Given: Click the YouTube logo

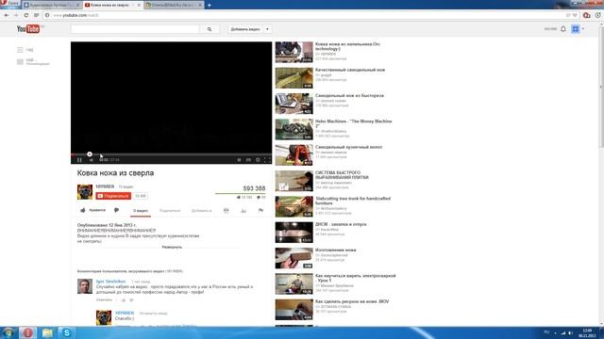Looking at the screenshot, I should pyautogui.click(x=28, y=29).
